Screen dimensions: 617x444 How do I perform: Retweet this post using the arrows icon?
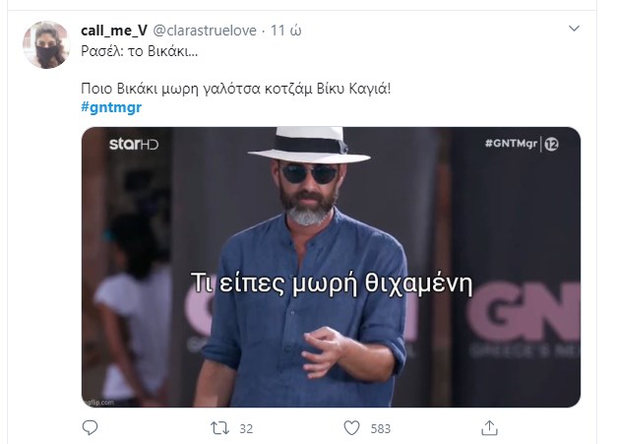pos(219,428)
